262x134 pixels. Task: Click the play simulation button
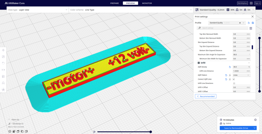(94, 132)
